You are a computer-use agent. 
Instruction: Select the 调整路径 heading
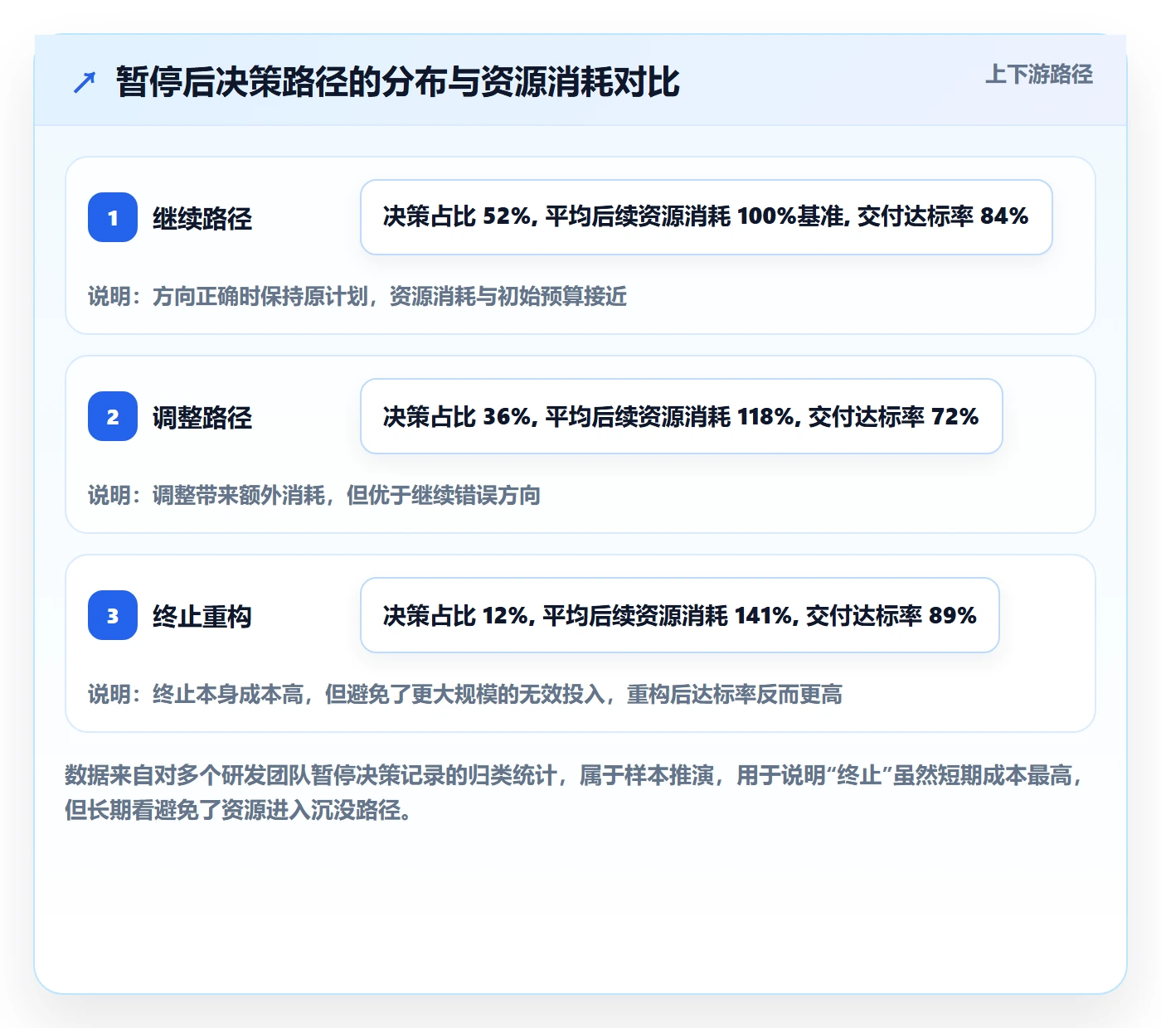click(x=202, y=417)
